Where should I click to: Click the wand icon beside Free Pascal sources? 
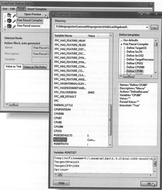click(14, 26)
